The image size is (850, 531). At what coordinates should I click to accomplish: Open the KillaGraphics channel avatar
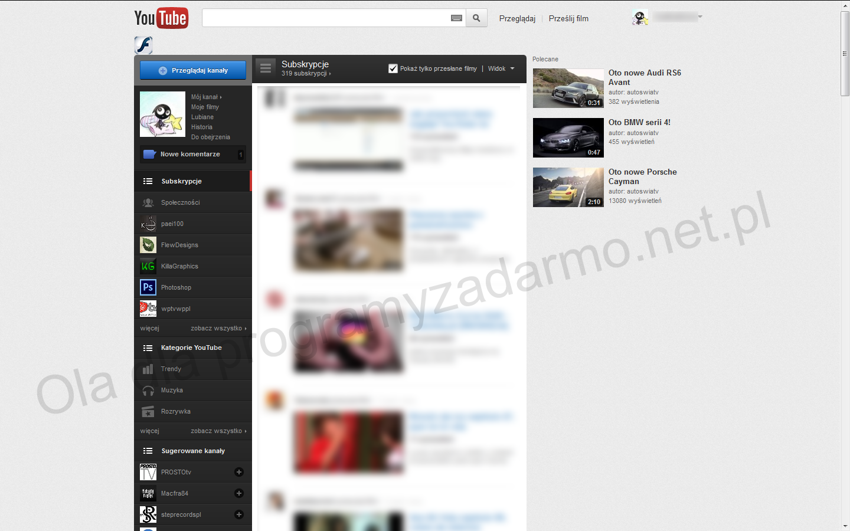148,266
